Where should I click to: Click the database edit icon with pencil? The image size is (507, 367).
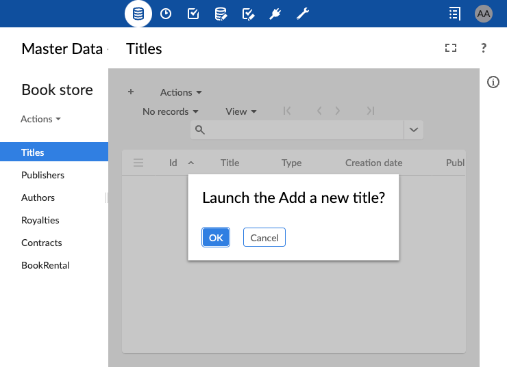221,14
